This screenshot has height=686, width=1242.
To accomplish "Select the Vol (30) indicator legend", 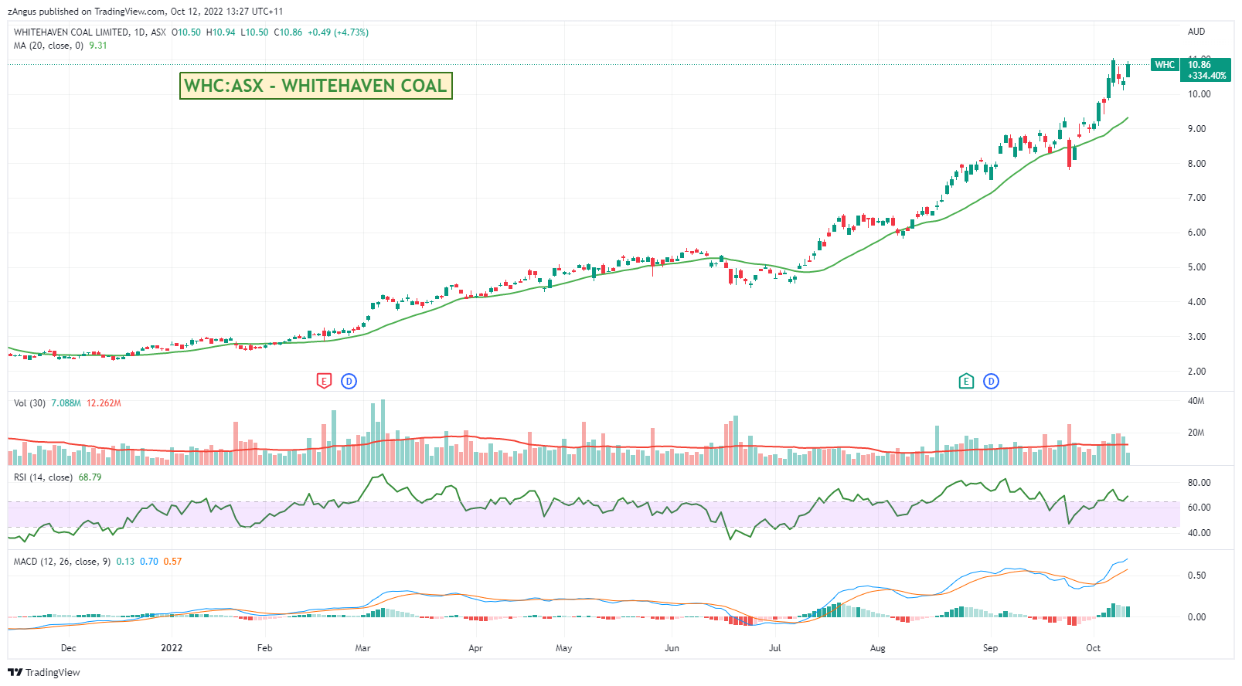I will pyautogui.click(x=30, y=403).
